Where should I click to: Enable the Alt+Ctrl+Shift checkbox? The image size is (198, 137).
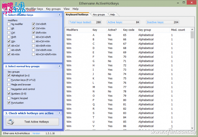[x=33, y=37]
